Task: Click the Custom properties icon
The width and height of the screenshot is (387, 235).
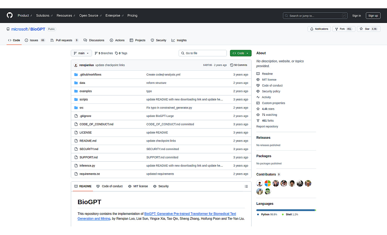Action: 258,103
